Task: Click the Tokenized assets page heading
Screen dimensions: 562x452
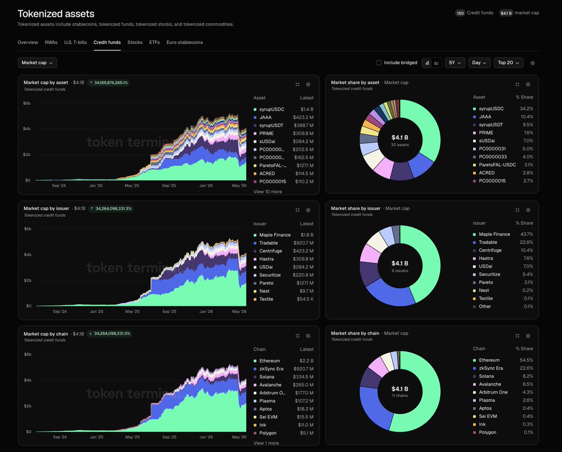Action: [56, 14]
